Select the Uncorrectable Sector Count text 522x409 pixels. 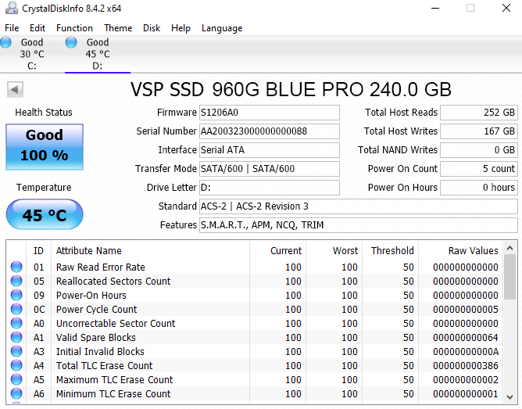coord(116,324)
